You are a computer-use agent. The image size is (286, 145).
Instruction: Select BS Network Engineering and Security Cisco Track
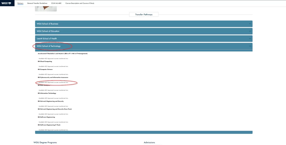pyautogui.click(x=55, y=109)
